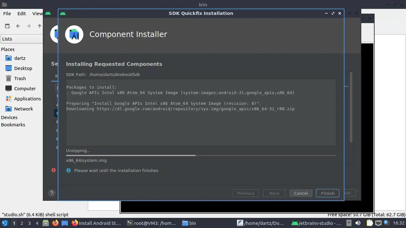The width and height of the screenshot is (406, 228).
Task: Switch to jetbrains-studio taskbar item
Action: pyautogui.click(x=317, y=223)
